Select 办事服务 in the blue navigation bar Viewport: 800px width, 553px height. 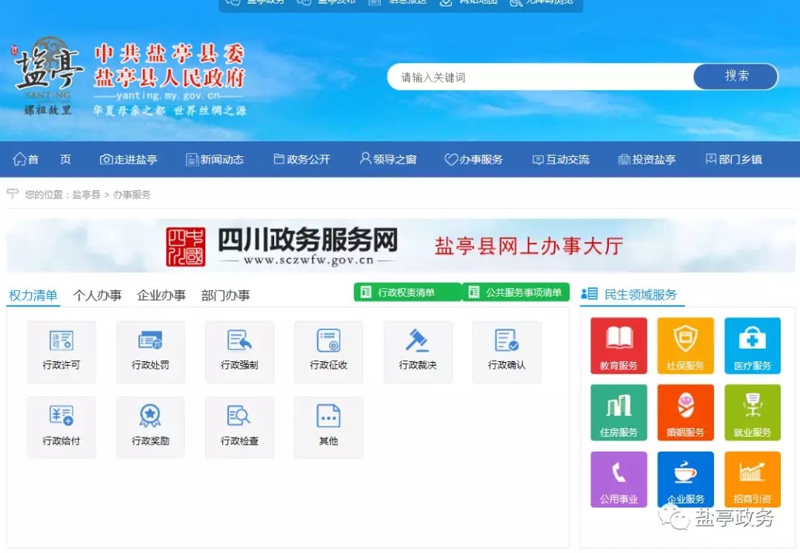pos(473,159)
